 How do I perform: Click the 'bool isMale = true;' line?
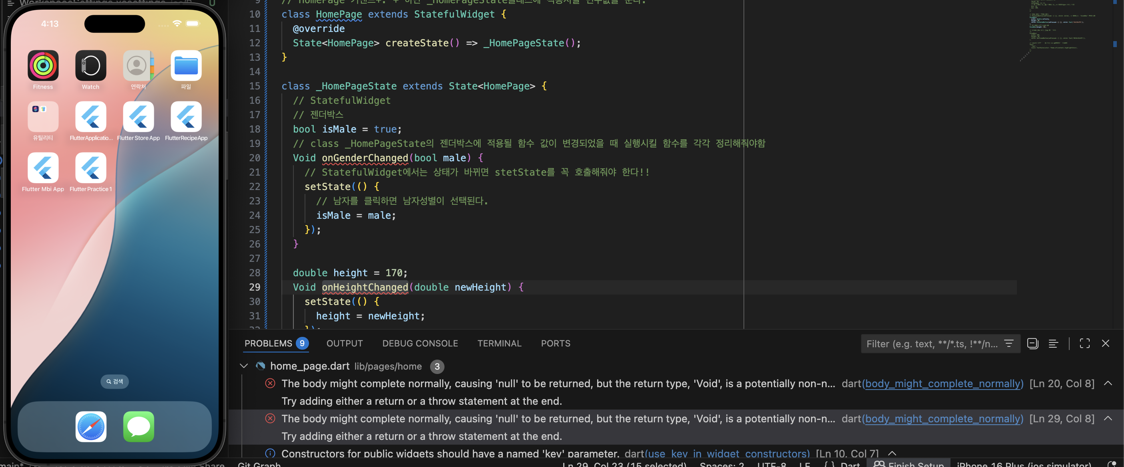[x=347, y=129]
